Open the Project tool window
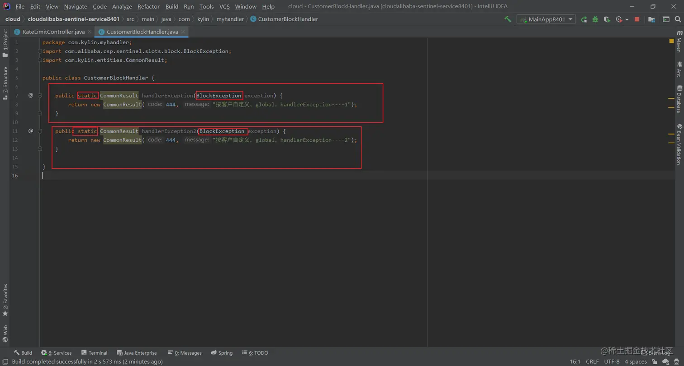Viewport: 684px width, 366px height. tap(5, 43)
